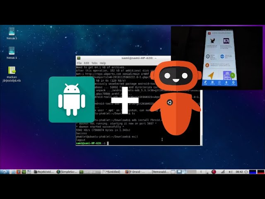The image size is (265, 199).
Task: Switch to the Rojektivid... taskbar window
Action: 44,172
